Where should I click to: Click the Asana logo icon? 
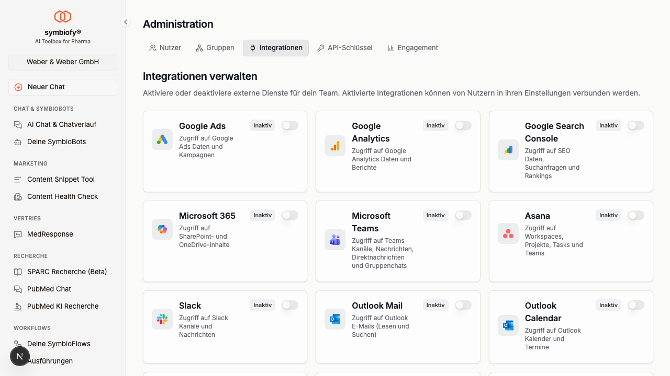pyautogui.click(x=508, y=233)
